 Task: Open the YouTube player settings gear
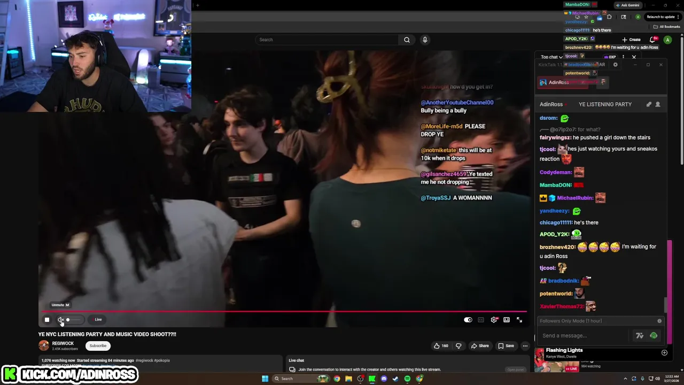[x=494, y=320]
